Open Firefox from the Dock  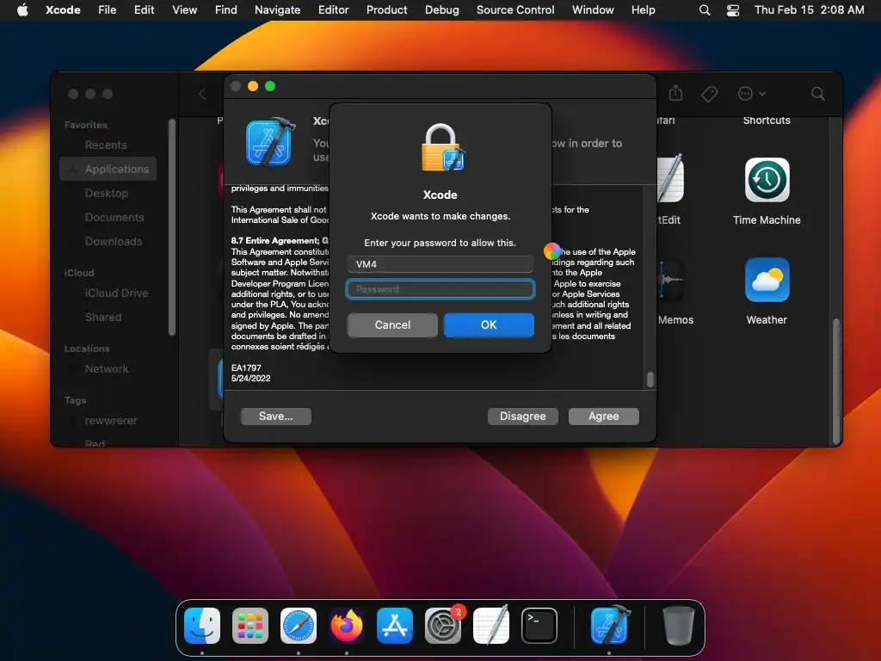347,626
